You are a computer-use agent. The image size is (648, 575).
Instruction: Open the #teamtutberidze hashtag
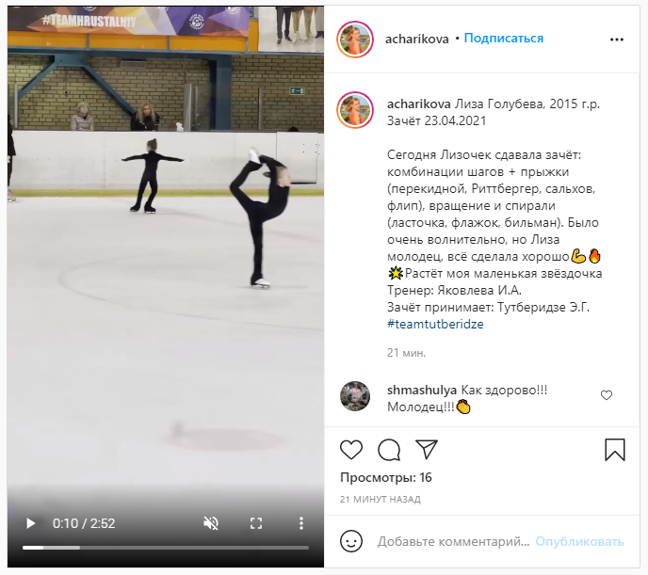pos(435,324)
